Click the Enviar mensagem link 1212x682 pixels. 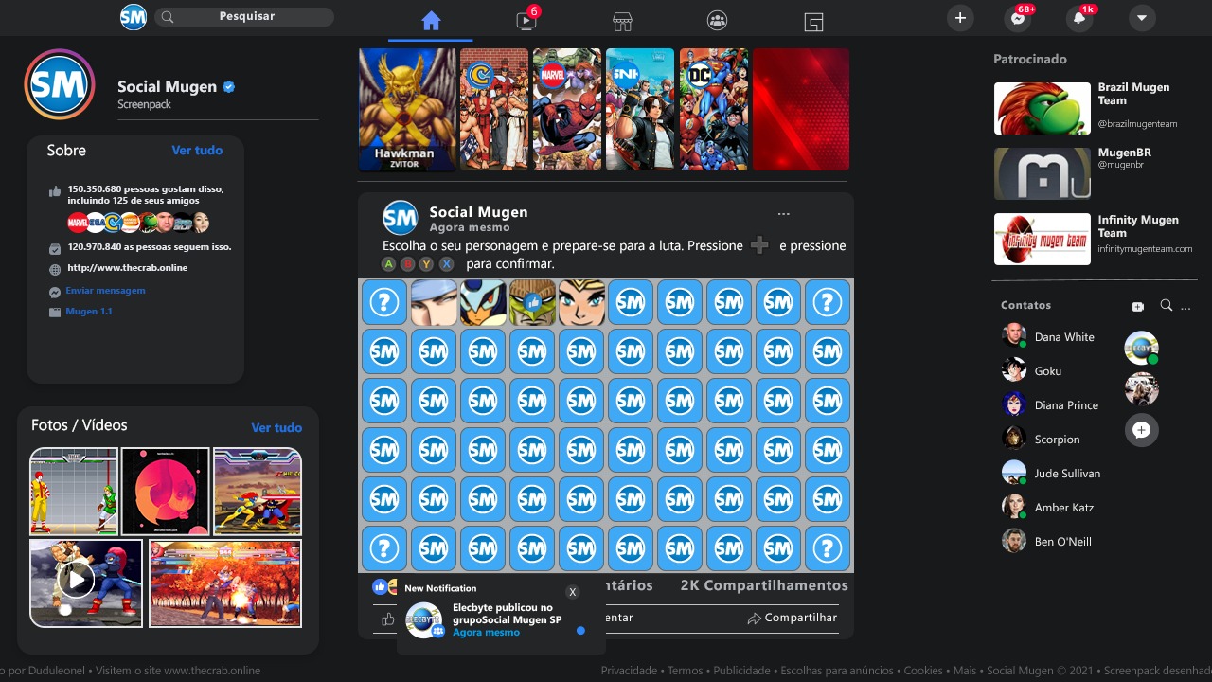(x=105, y=290)
